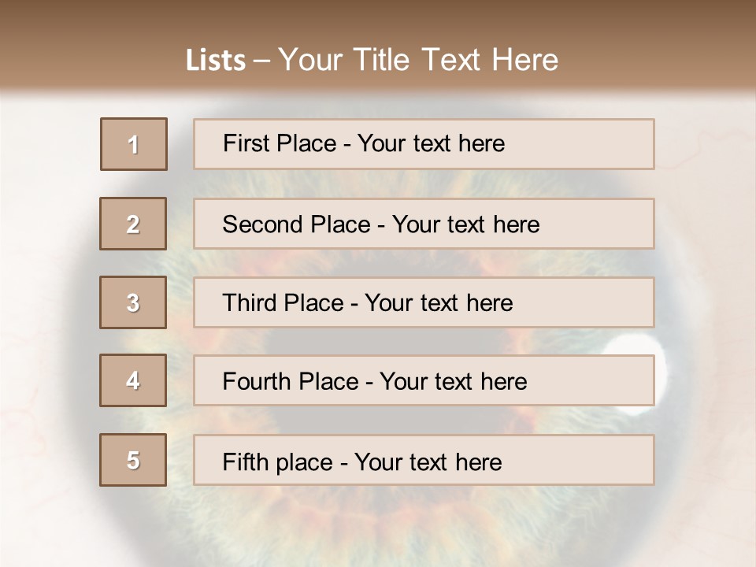Click the number 3 box
This screenshot has width=756, height=567.
coord(133,302)
